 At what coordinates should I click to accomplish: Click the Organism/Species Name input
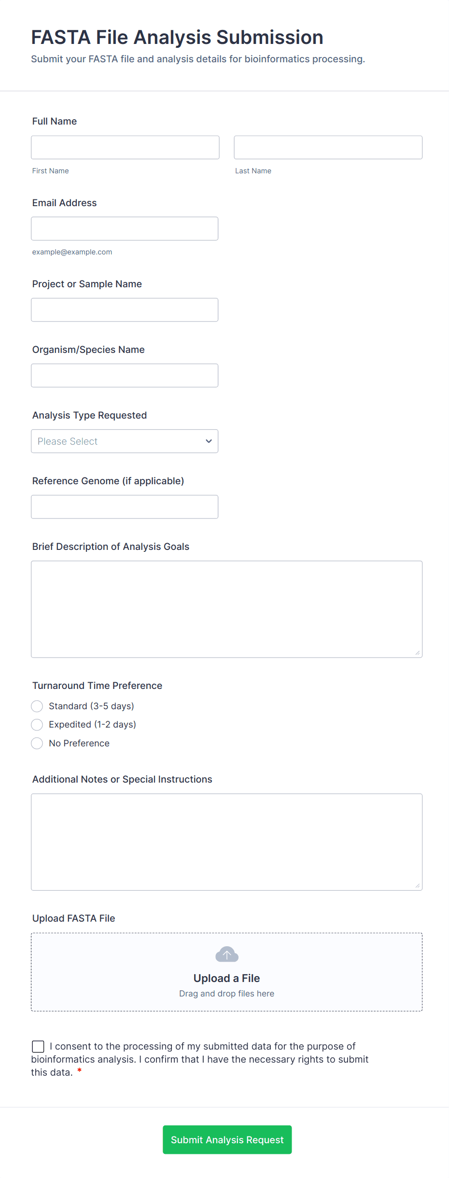point(125,375)
